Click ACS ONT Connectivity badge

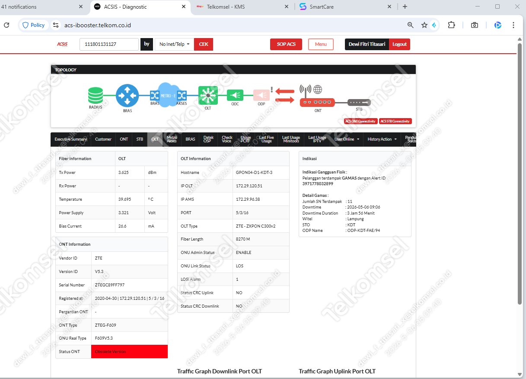pos(361,121)
